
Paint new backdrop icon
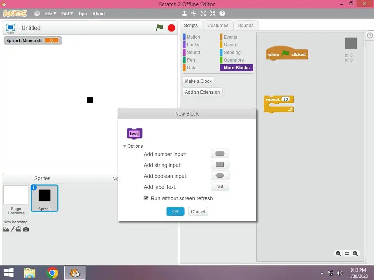tap(13, 229)
